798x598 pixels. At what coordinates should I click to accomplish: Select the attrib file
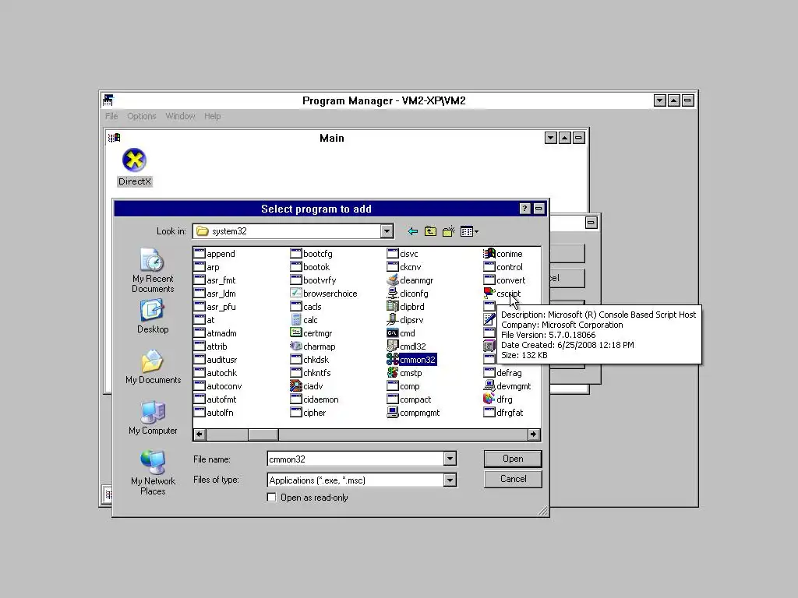pyautogui.click(x=210, y=346)
